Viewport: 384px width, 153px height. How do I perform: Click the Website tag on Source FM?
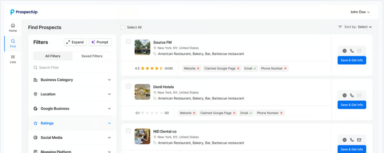click(192, 69)
